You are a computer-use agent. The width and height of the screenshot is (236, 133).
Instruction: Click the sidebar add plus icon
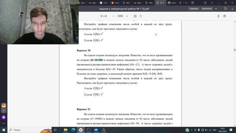[4, 111]
